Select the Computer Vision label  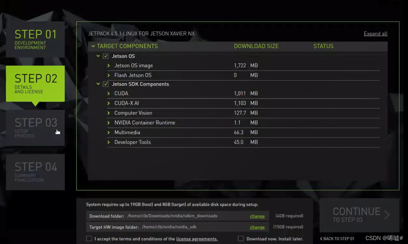pyautogui.click(x=133, y=113)
